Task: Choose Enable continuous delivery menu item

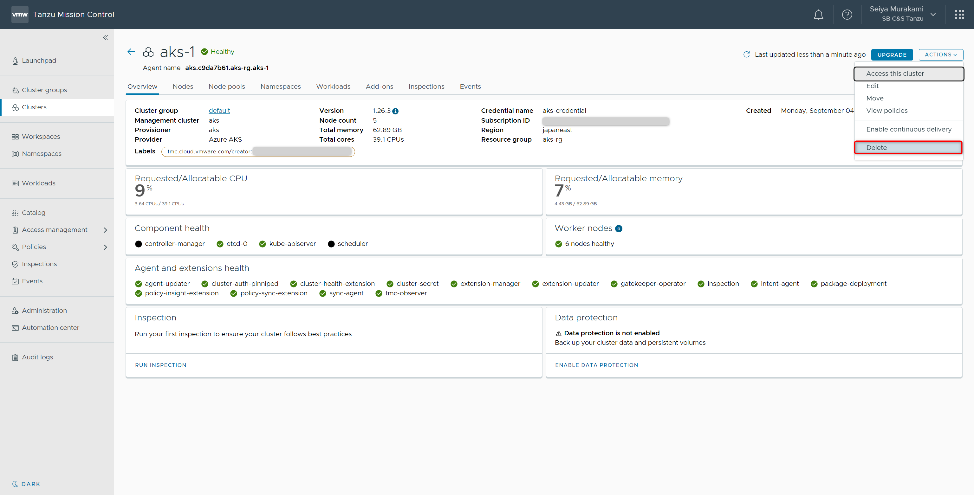Action: [x=909, y=129]
